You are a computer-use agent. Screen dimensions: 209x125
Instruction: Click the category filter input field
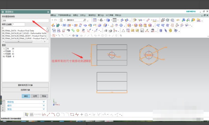19,24
